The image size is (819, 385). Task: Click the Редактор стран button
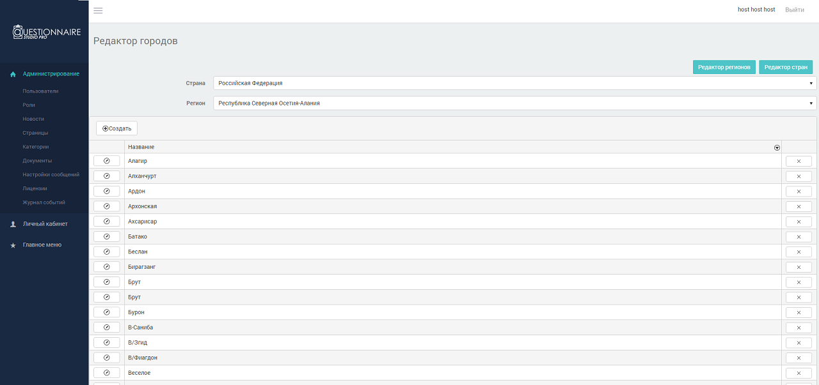786,67
